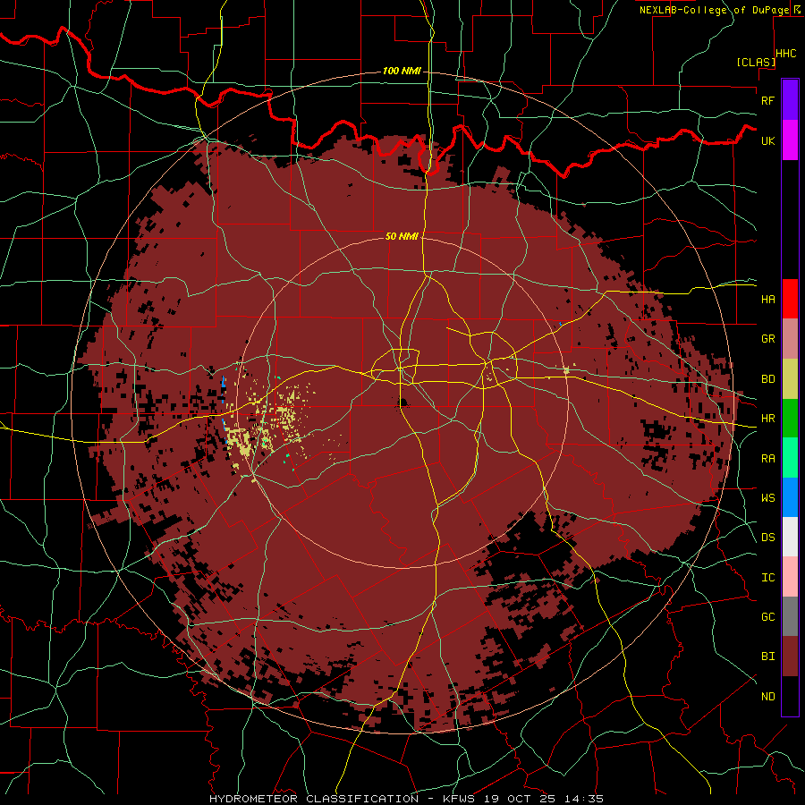Click the black radar site hole at center
805x805 pixels.
[x=403, y=402]
